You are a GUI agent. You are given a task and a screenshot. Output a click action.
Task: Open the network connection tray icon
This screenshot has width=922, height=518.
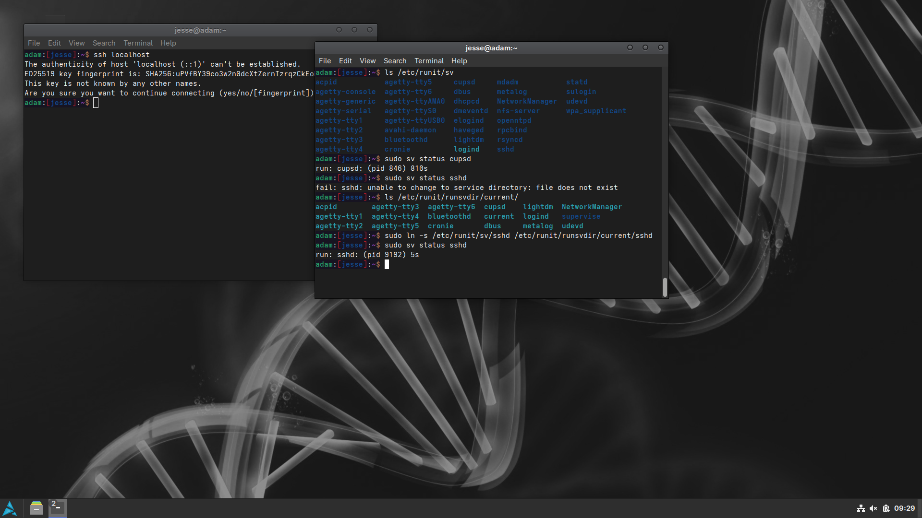click(861, 508)
